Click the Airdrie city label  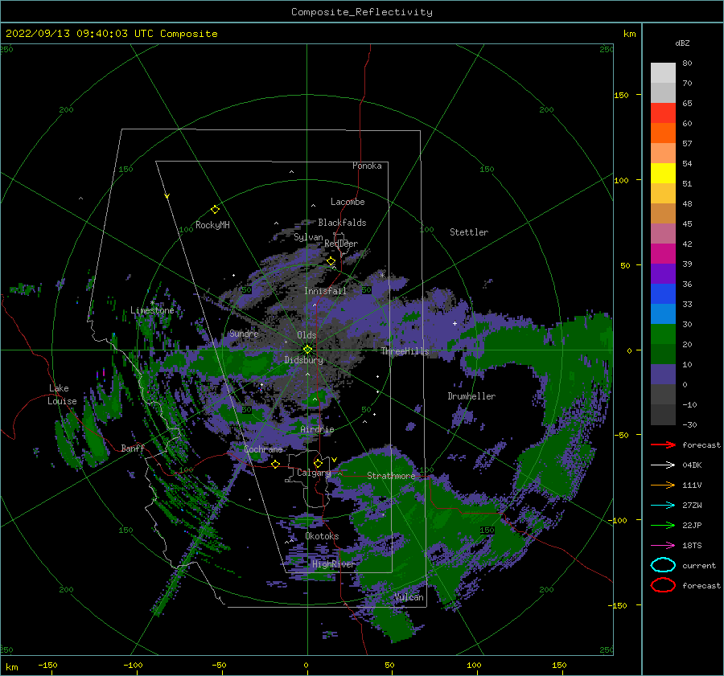(317, 429)
